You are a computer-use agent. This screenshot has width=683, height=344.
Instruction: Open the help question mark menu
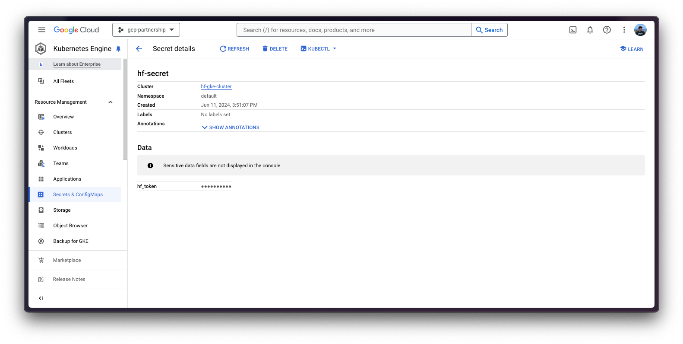(x=607, y=30)
